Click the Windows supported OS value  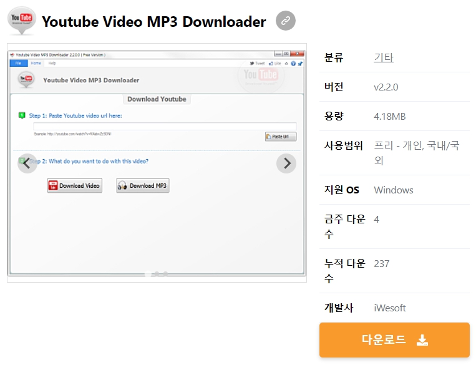tap(394, 190)
